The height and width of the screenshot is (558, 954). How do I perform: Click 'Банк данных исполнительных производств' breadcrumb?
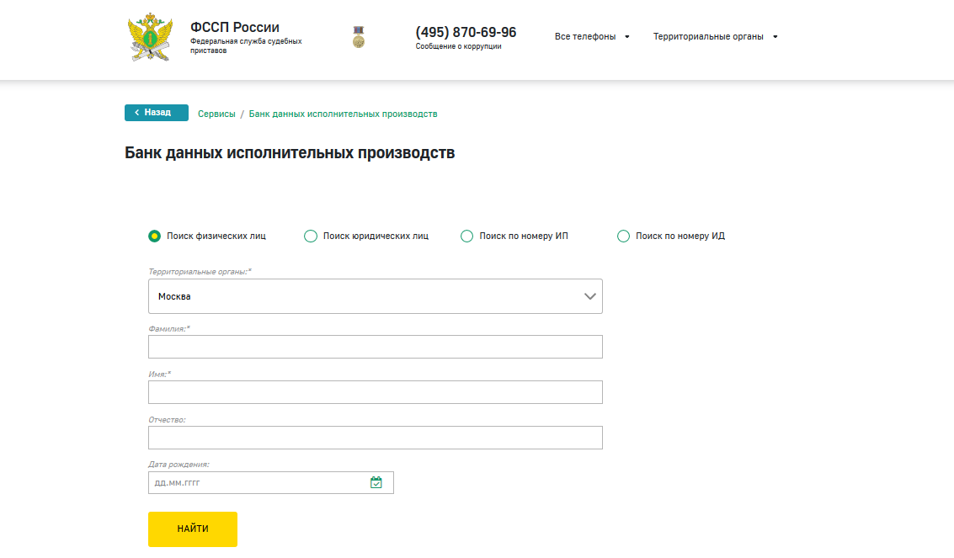pyautogui.click(x=343, y=114)
